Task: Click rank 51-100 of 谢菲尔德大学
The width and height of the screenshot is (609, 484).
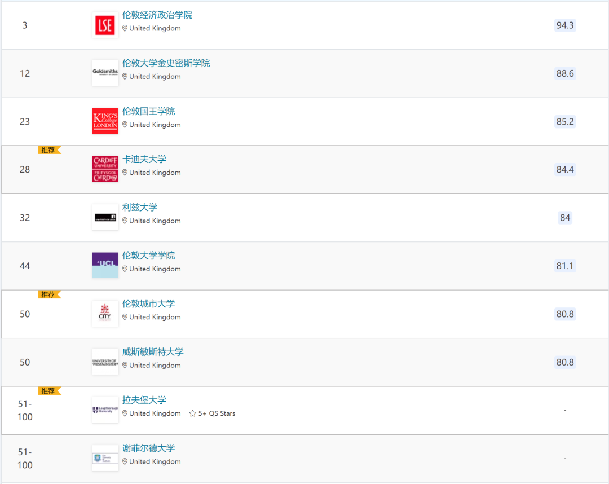Action: [x=25, y=459]
